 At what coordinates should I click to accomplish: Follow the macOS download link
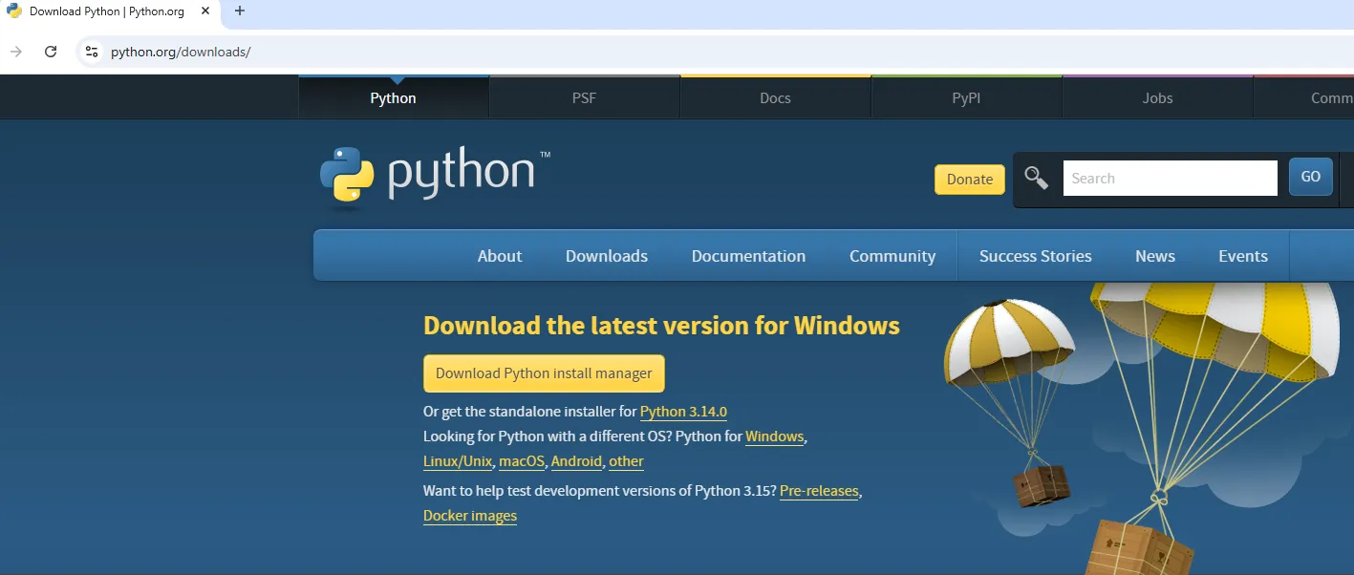(521, 460)
